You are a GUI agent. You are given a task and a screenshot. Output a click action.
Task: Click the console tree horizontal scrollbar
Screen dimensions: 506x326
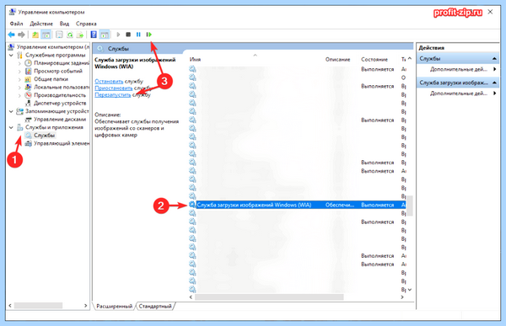[x=38, y=306]
